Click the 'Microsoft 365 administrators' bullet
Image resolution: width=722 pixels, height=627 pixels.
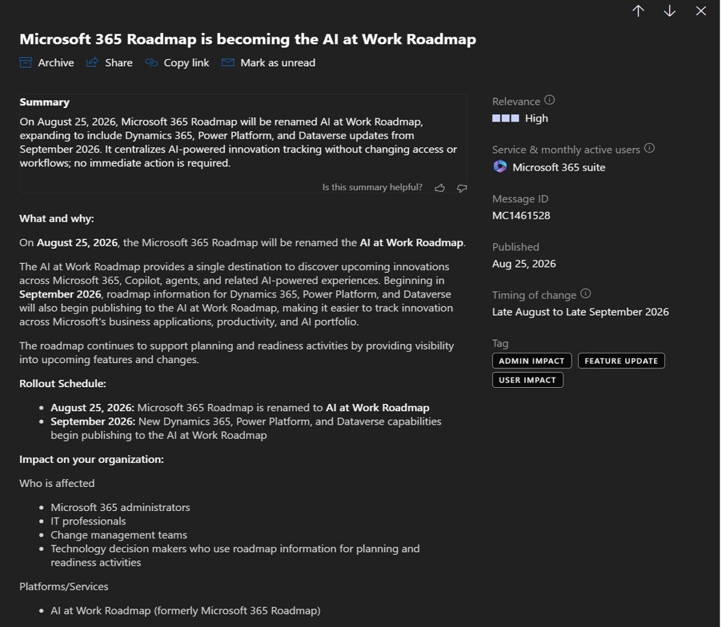120,507
